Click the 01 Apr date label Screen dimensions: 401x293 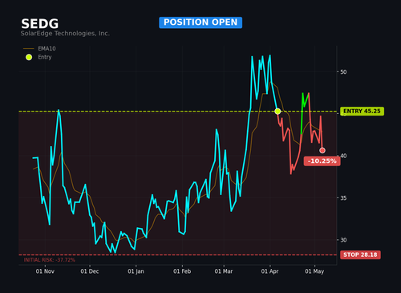coord(269,271)
